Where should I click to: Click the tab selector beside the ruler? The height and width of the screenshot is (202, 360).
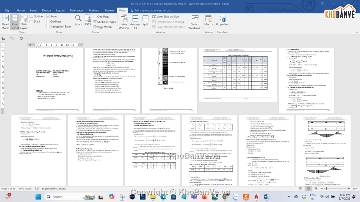tap(3, 45)
